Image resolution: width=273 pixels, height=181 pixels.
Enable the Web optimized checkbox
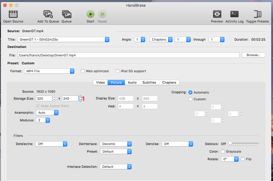coord(83,71)
